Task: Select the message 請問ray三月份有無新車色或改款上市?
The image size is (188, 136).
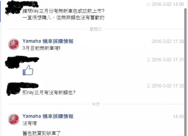Action: (63, 11)
